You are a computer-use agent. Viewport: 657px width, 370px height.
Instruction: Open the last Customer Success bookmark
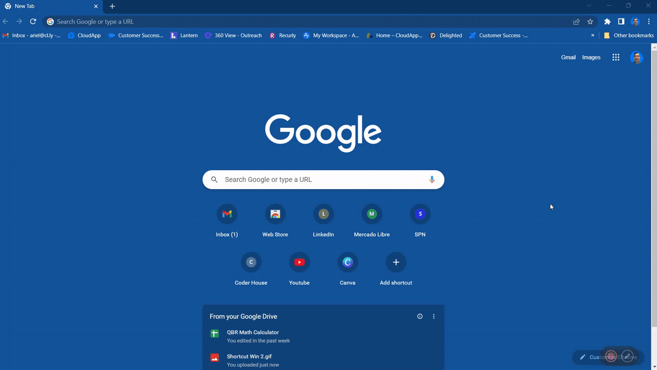[498, 35]
